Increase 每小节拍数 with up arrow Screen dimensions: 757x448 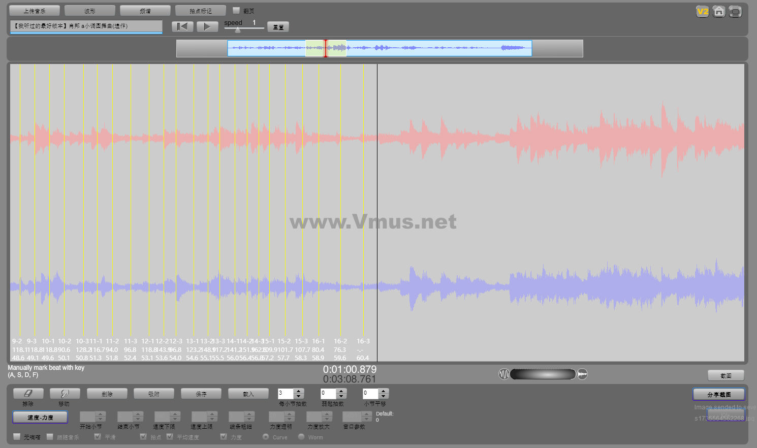coord(299,391)
